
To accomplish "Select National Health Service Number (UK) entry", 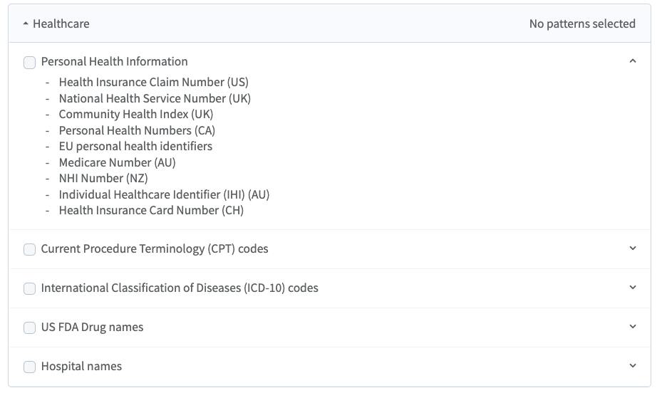I will (x=155, y=98).
